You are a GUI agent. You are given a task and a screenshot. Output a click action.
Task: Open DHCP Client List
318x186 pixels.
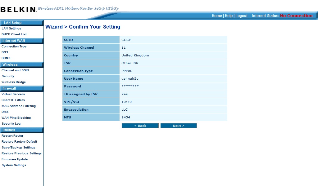(x=14, y=34)
